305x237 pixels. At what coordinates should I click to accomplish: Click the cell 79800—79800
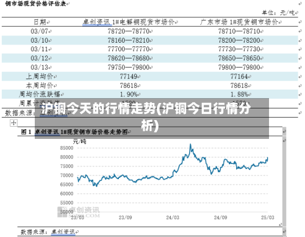239,67
